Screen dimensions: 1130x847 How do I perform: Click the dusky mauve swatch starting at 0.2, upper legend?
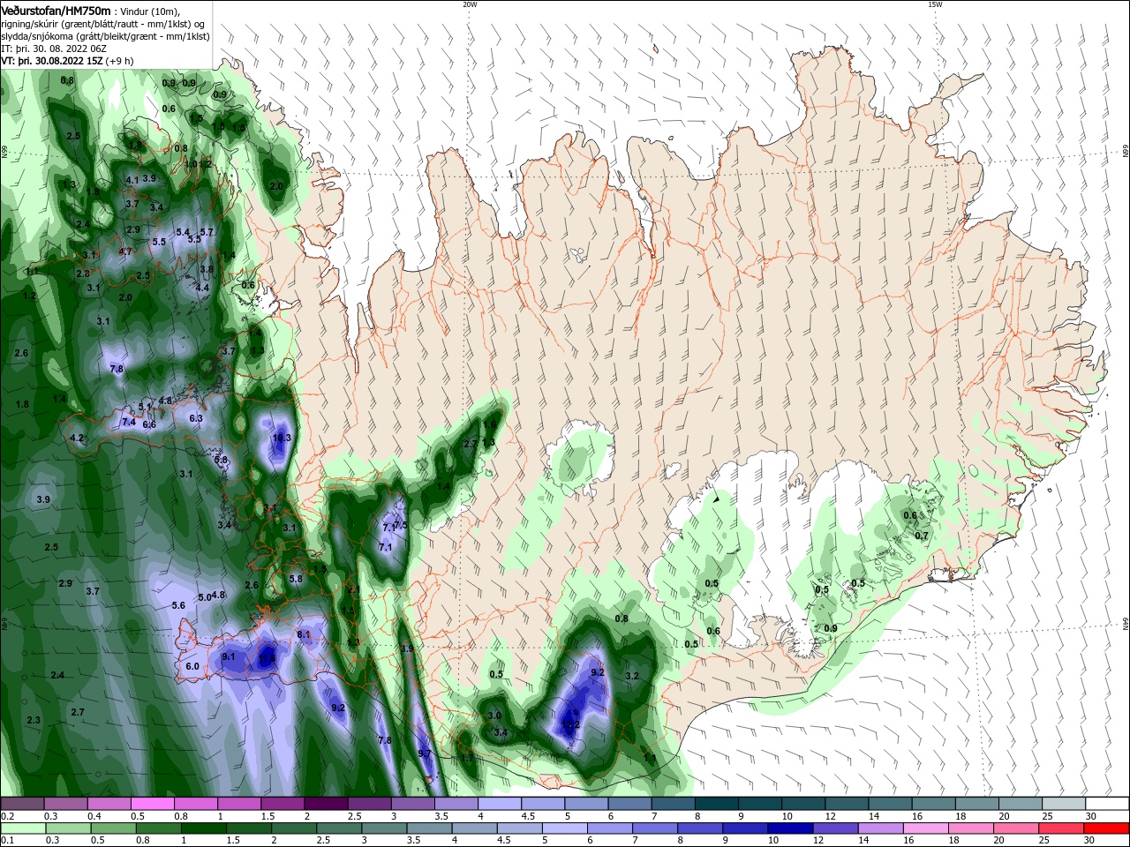(x=22, y=804)
